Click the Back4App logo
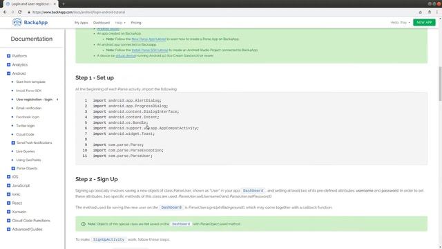Viewport: 442px width, 249px height. (x=30, y=22)
